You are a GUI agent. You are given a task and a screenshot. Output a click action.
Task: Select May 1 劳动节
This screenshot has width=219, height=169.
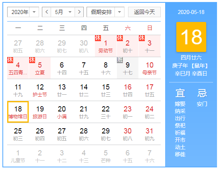(106, 46)
